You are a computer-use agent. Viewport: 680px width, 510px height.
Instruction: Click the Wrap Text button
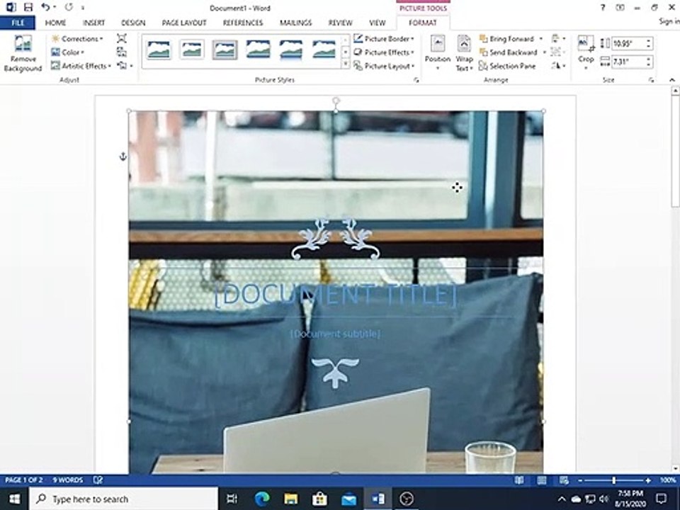(464, 53)
